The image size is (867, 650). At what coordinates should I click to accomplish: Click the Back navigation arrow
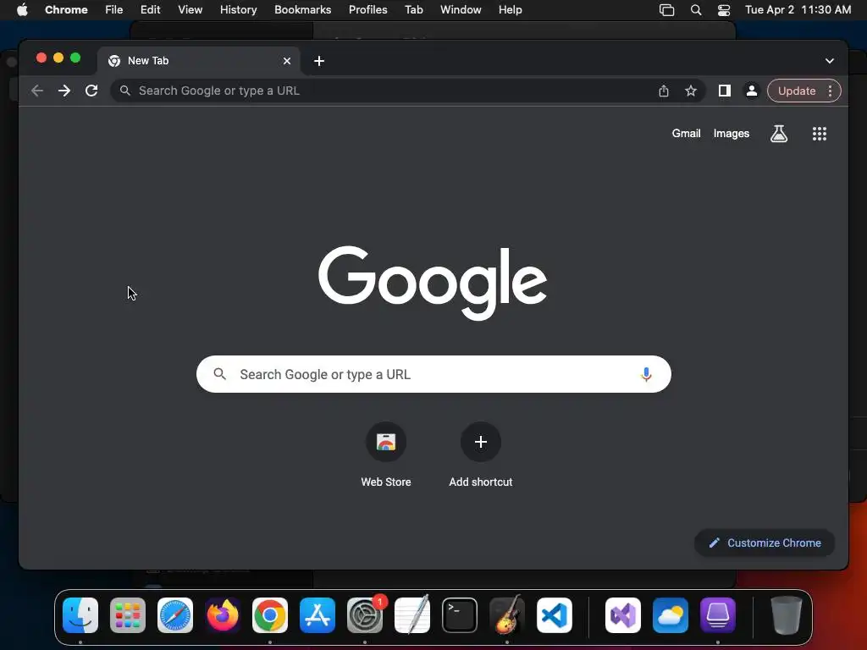37,91
